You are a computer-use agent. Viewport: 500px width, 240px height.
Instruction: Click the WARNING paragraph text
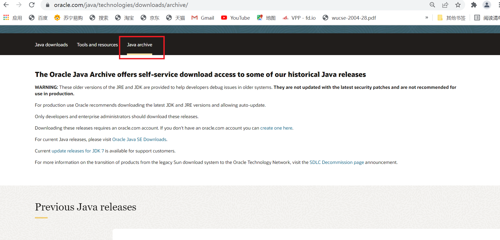(x=245, y=90)
